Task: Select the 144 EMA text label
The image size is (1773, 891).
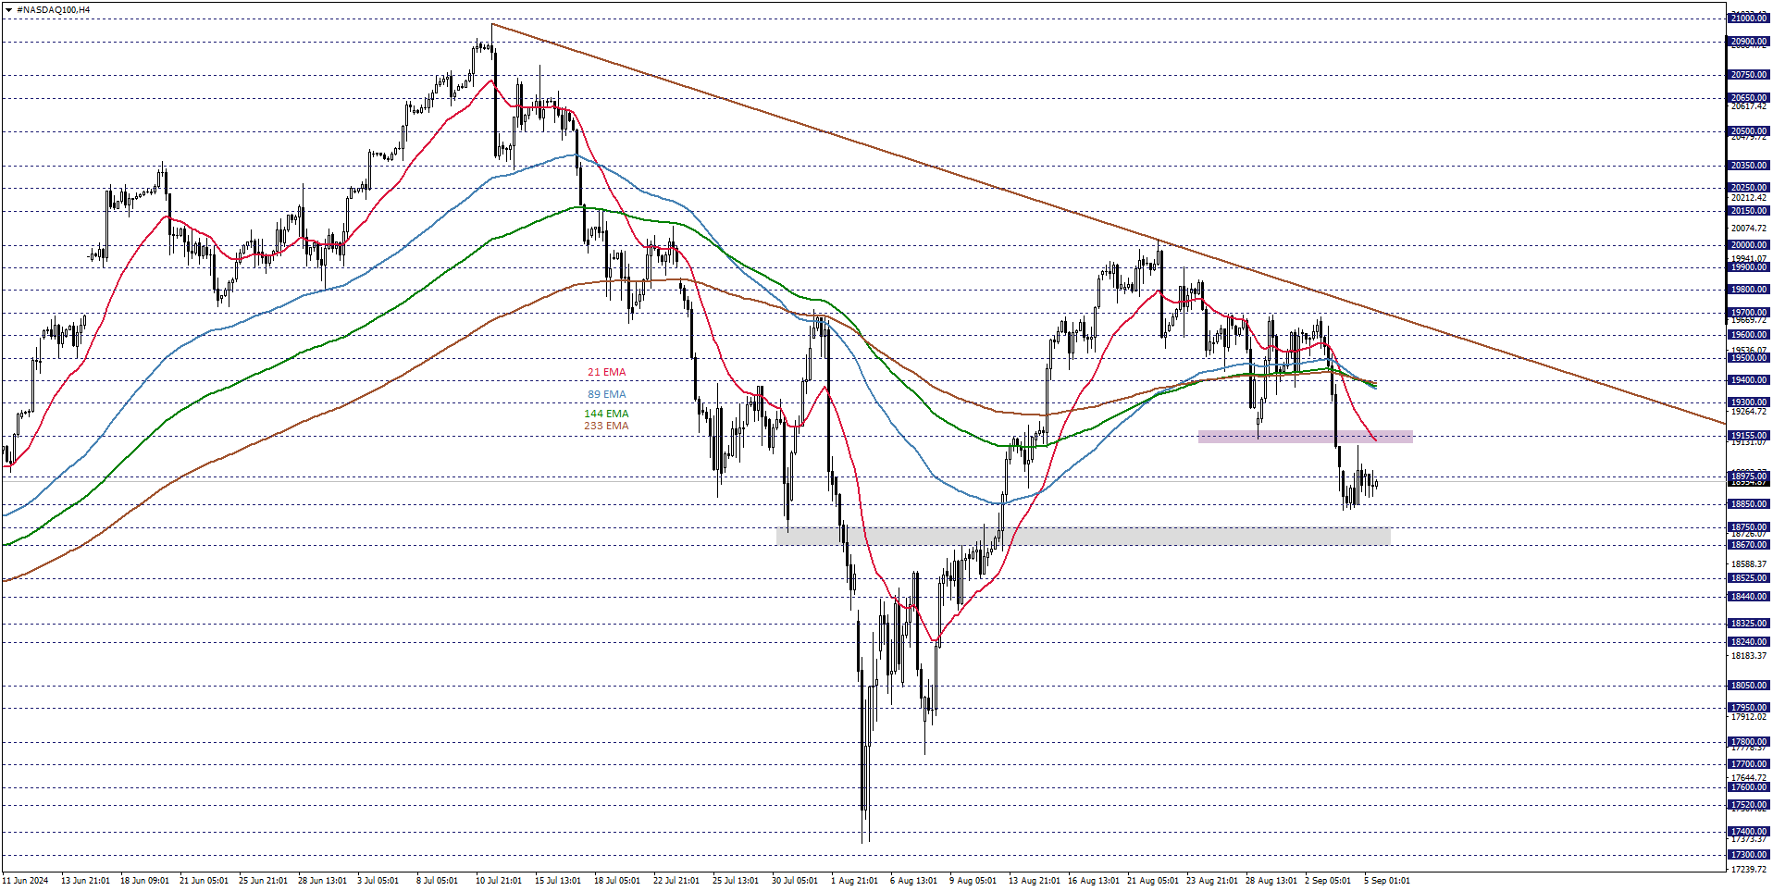Action: [x=606, y=414]
